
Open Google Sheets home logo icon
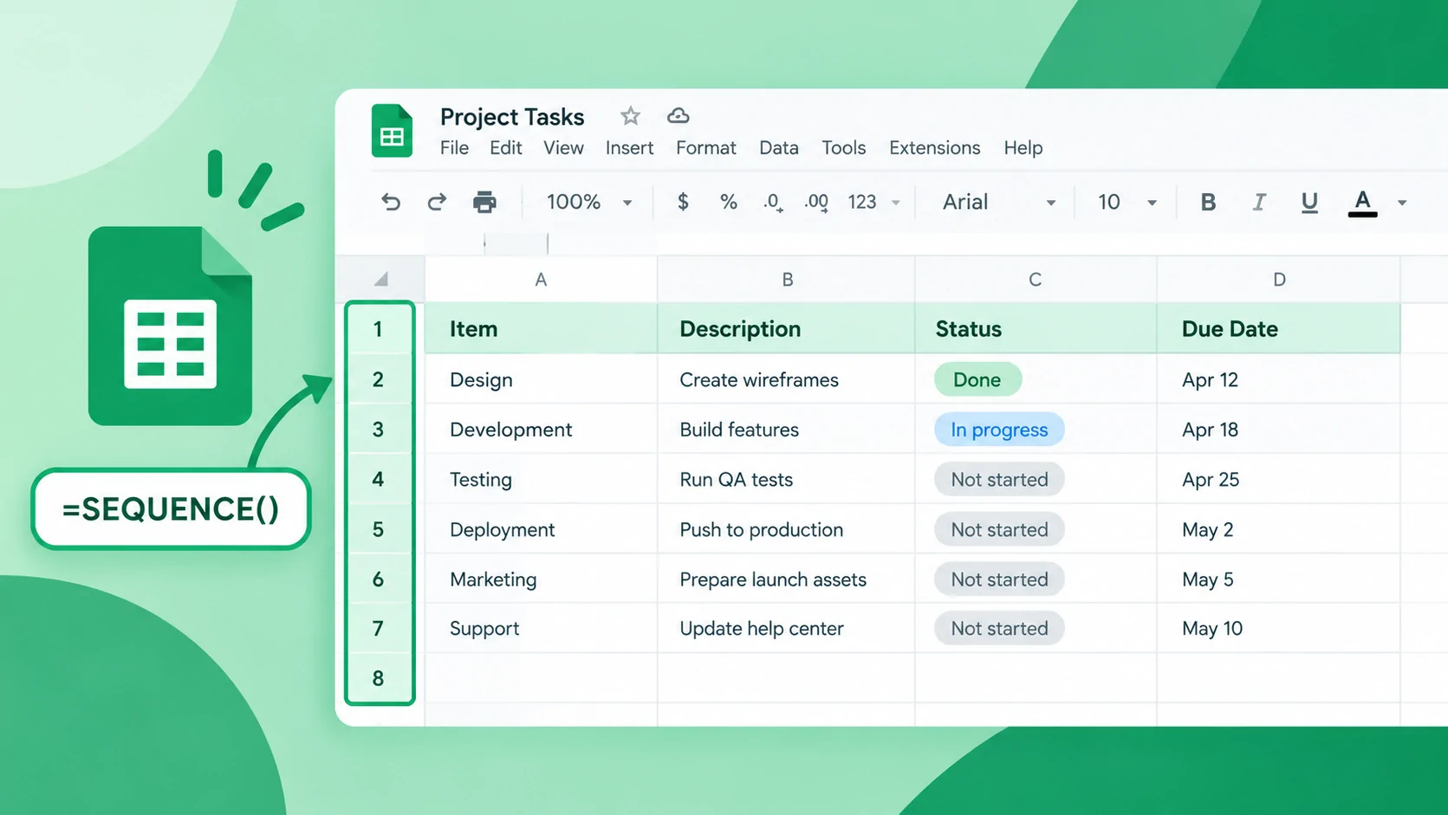pos(392,131)
